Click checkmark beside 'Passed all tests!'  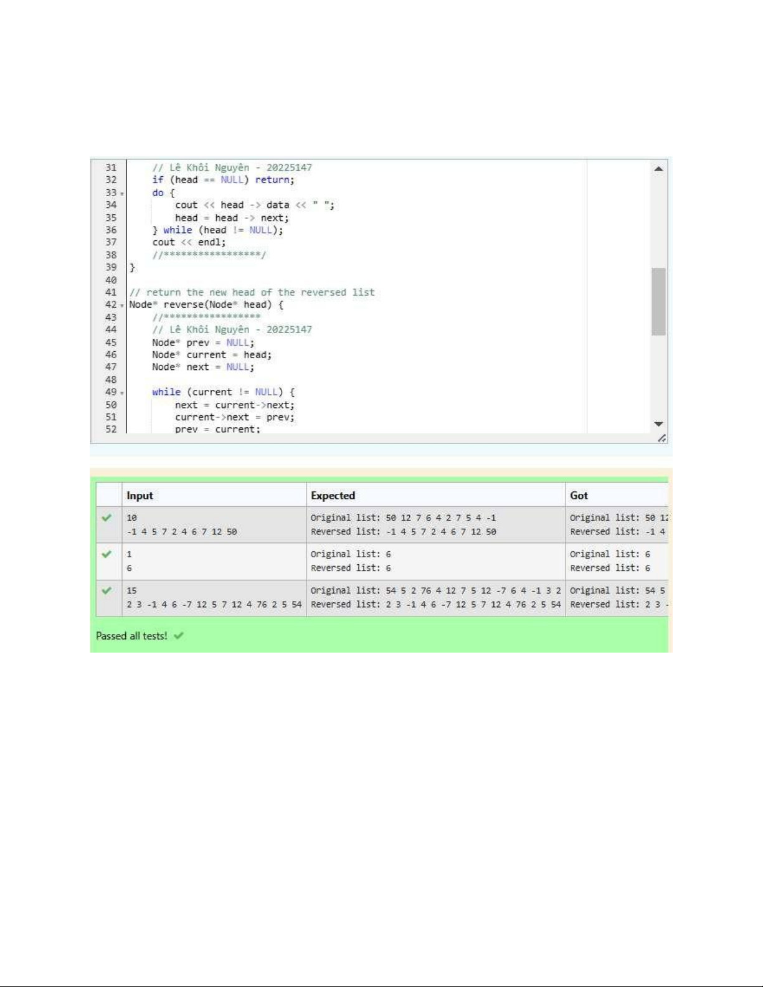point(179,636)
